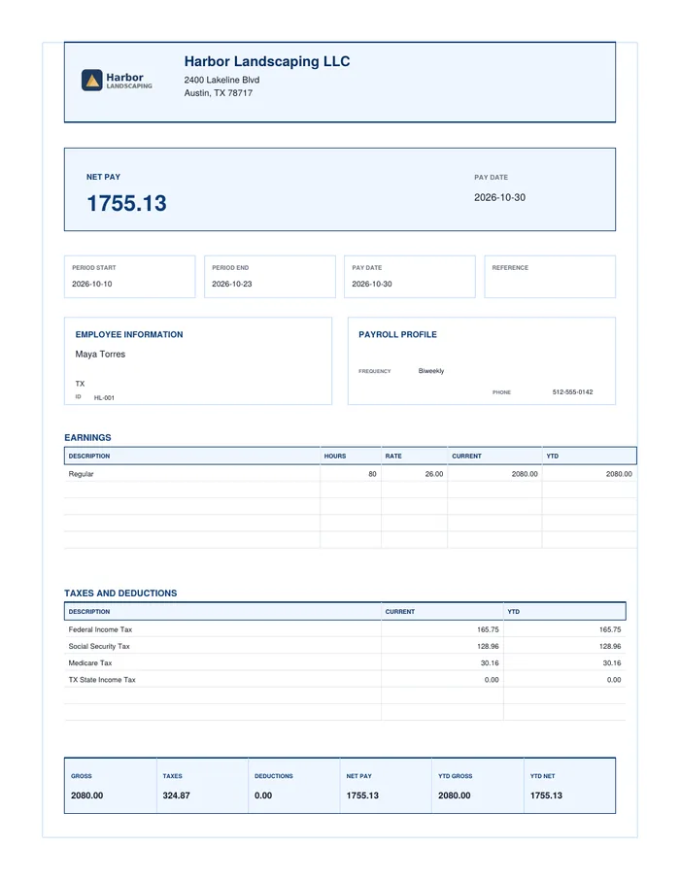Click Federal Income Tax row label

coord(100,629)
